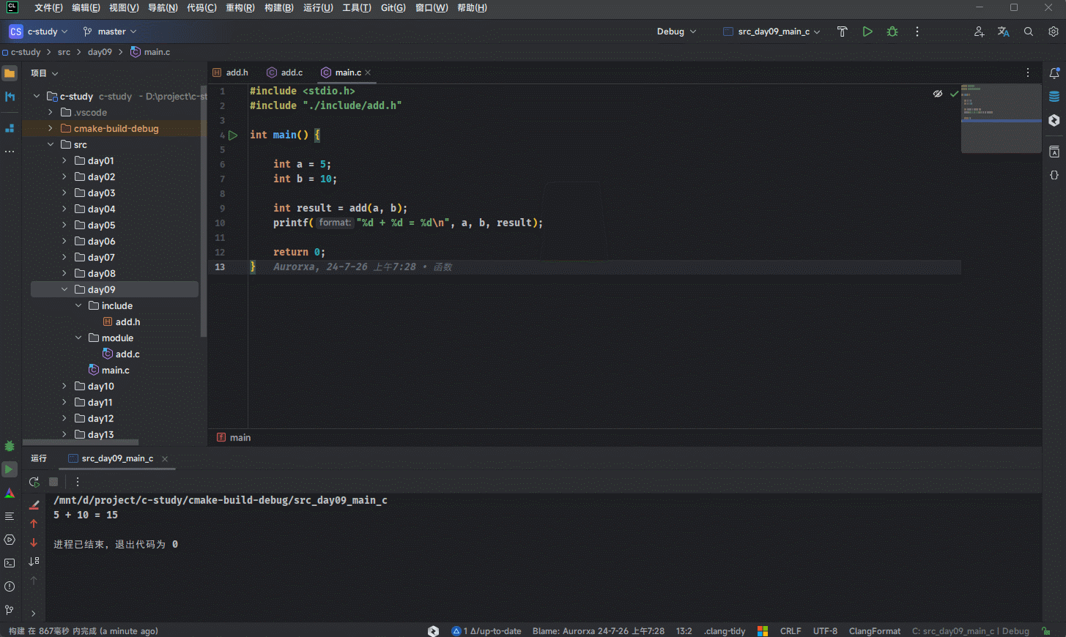Open IDE settings gear icon

pyautogui.click(x=1054, y=31)
